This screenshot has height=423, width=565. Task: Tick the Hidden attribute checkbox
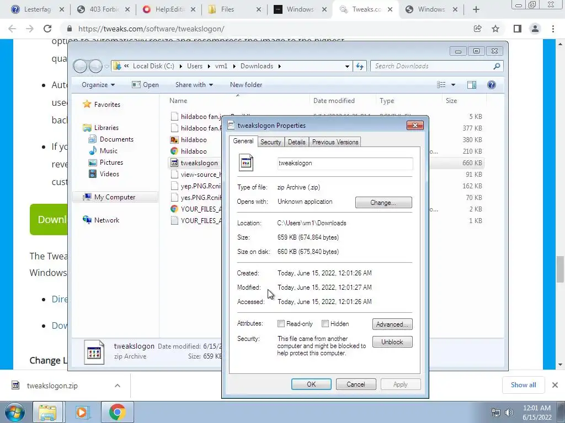pyautogui.click(x=325, y=324)
